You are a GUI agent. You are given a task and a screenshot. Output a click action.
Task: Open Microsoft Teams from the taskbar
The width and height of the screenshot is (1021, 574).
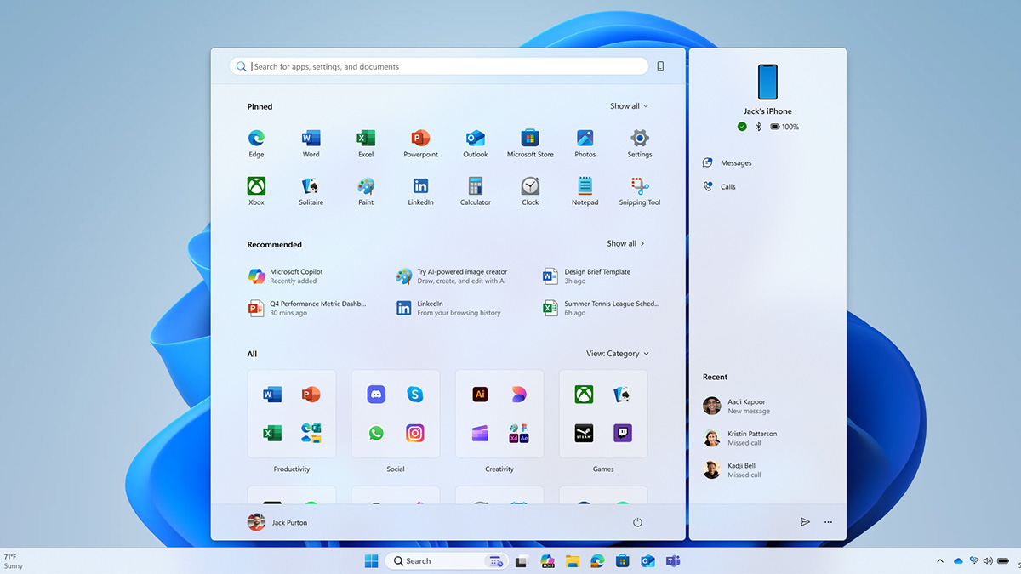[x=673, y=561]
